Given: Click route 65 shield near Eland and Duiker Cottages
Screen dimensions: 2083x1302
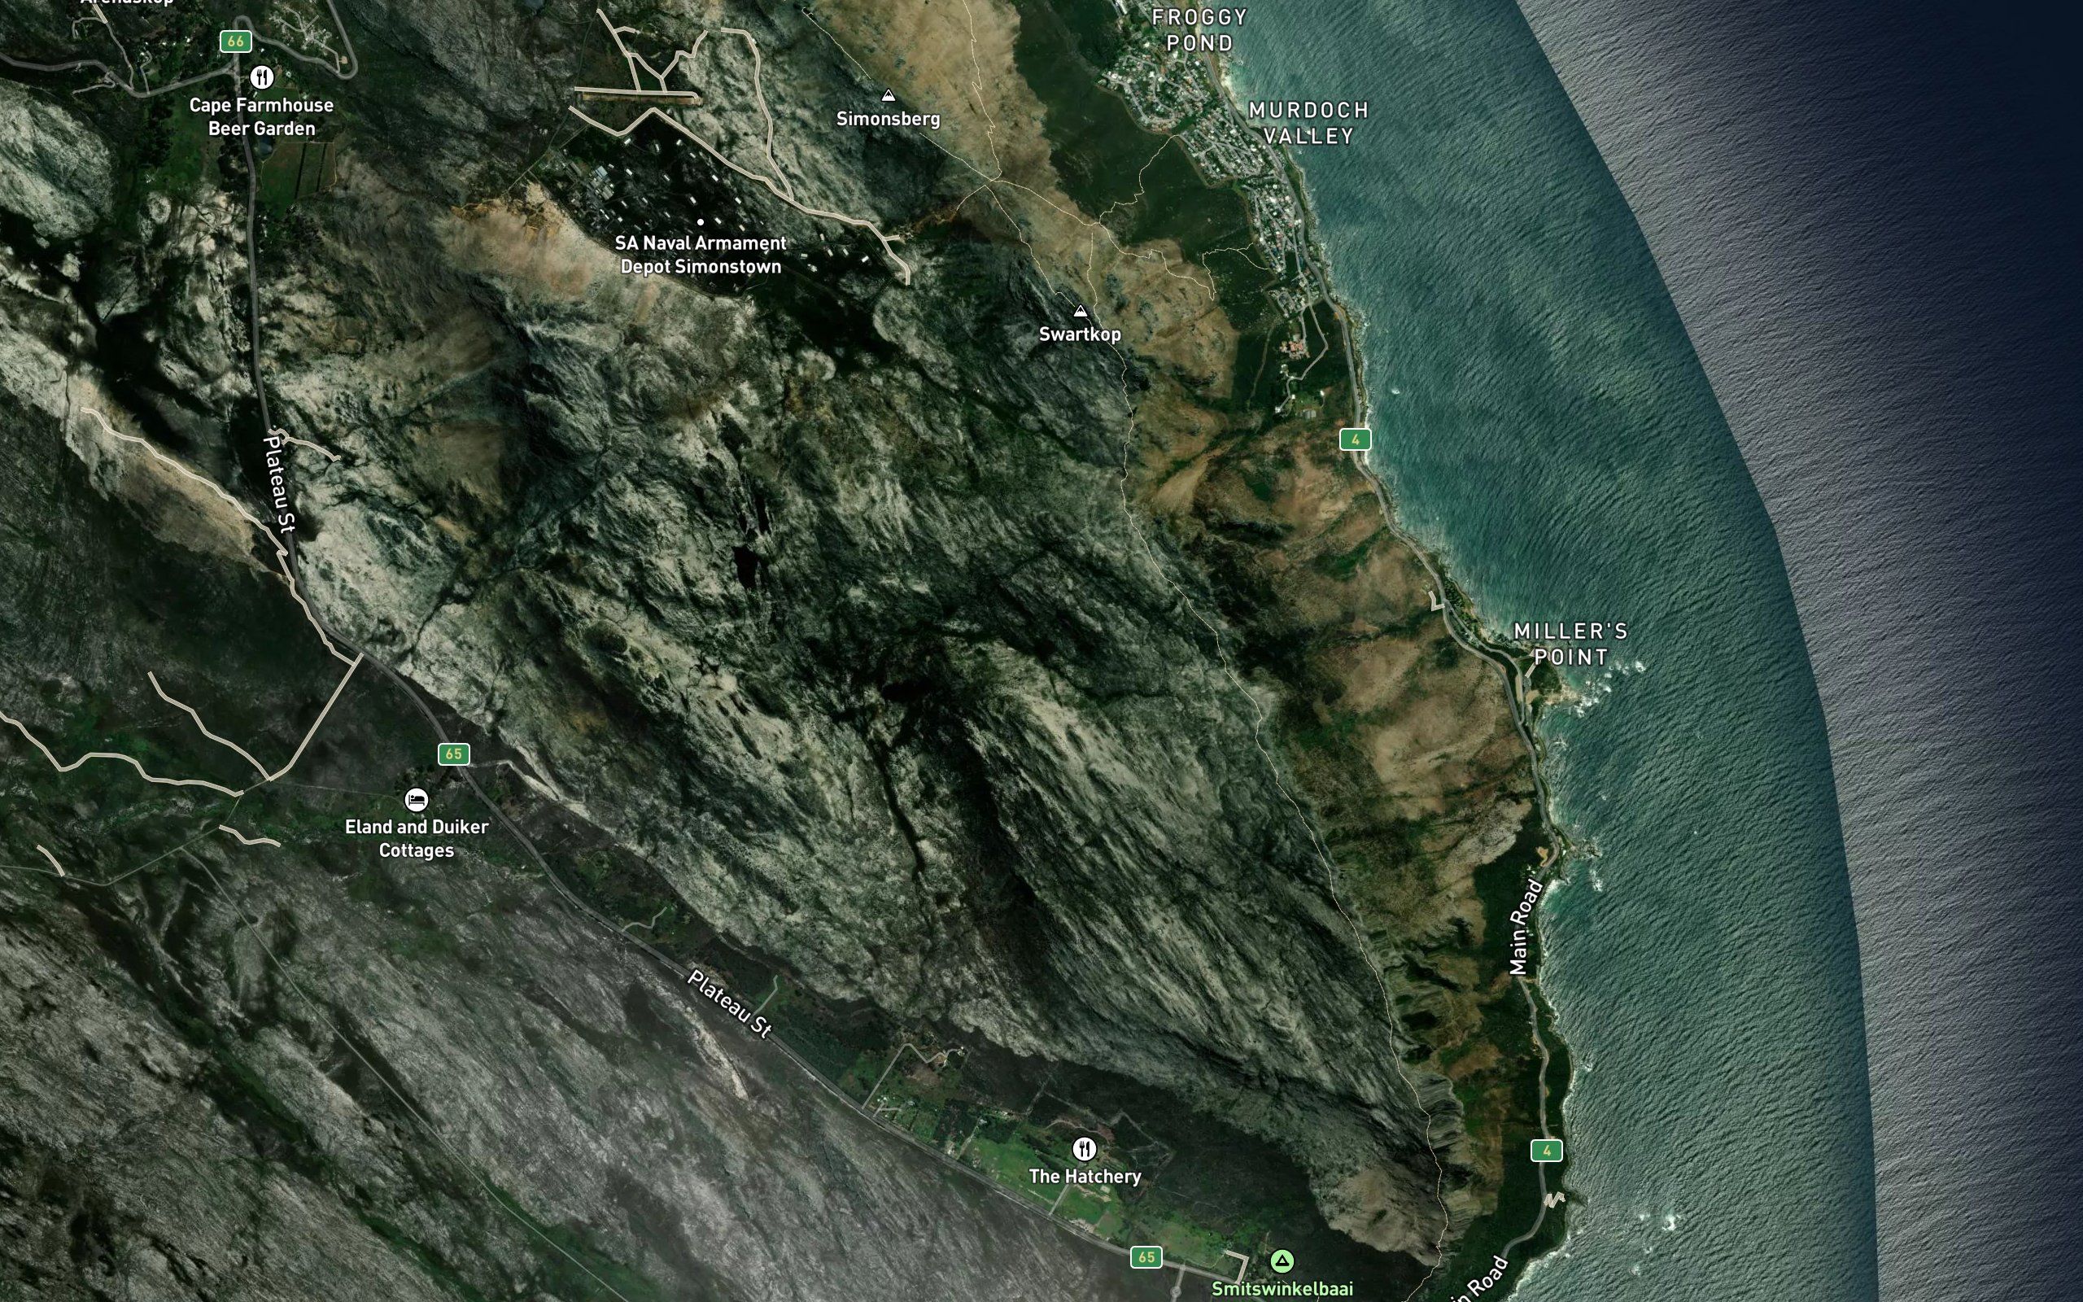Looking at the screenshot, I should point(453,754).
